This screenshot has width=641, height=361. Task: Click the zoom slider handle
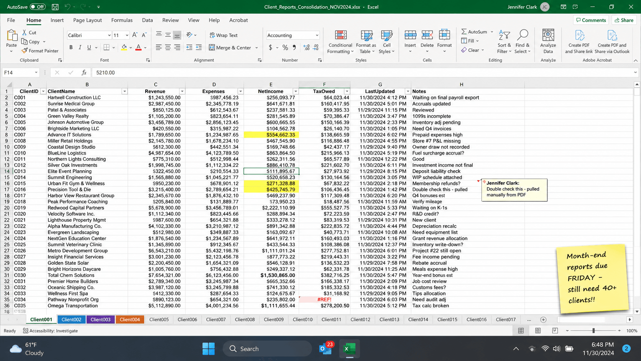point(593,330)
